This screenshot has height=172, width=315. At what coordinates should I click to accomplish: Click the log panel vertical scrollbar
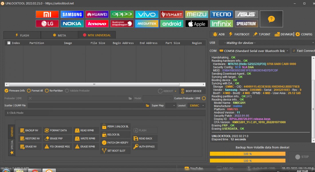point(313,99)
